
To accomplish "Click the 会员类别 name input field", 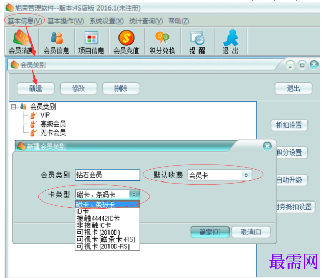I will [107, 175].
